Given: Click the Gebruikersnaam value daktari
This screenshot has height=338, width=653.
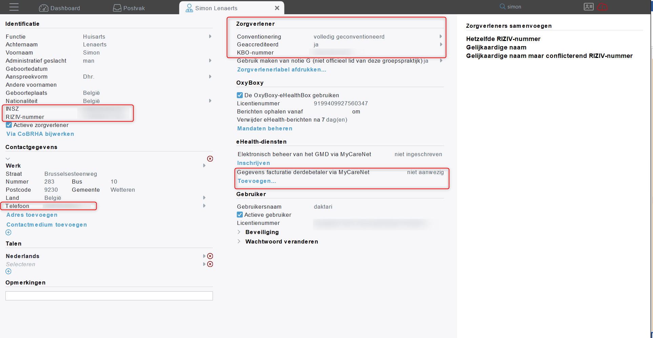Looking at the screenshot, I should tap(323, 207).
